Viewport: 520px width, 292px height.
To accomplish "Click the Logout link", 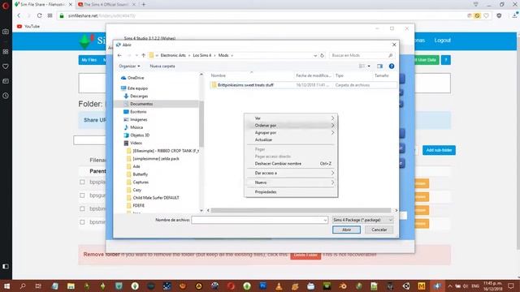I will (442, 41).
